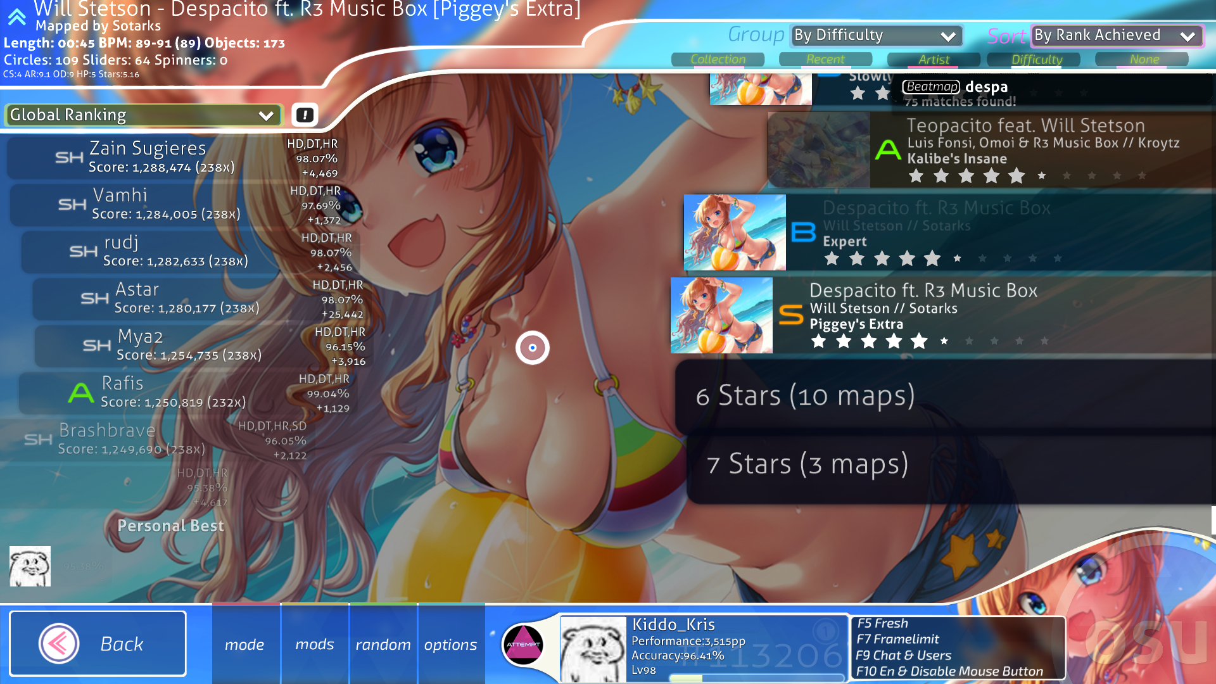The height and width of the screenshot is (684, 1216).
Task: Click the SH rank badge for Zain Sugieres
Action: (69, 158)
